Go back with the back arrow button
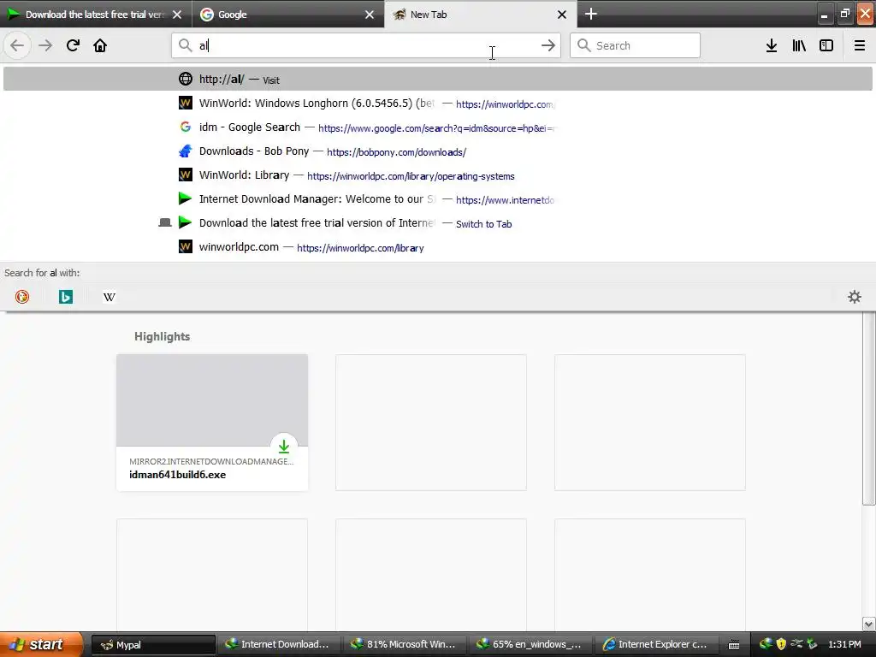The image size is (876, 657). coord(17,45)
